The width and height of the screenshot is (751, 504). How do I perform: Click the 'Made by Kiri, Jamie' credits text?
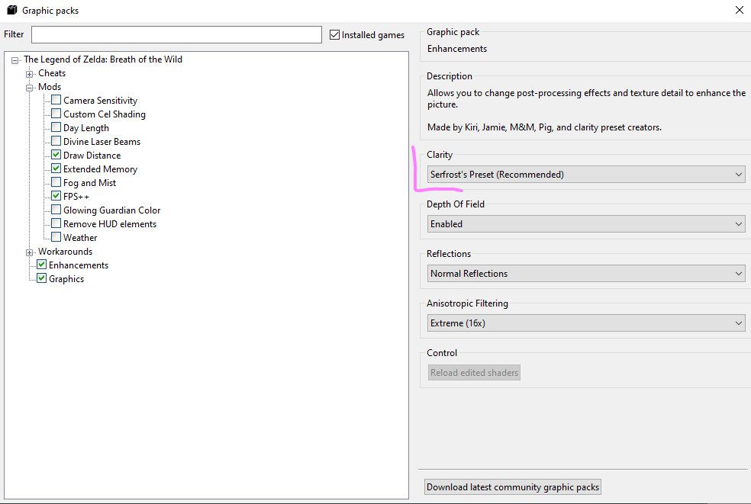coord(544,127)
